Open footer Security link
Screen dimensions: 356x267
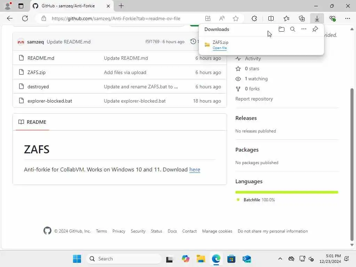coord(138,231)
